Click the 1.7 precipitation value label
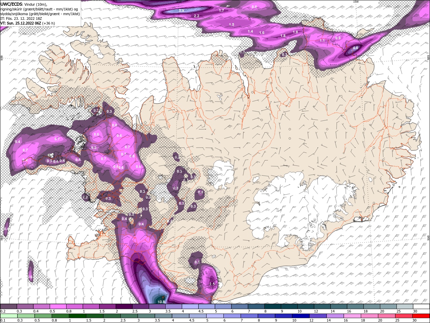Viewport: 430px width, 323px height. [x=221, y=10]
